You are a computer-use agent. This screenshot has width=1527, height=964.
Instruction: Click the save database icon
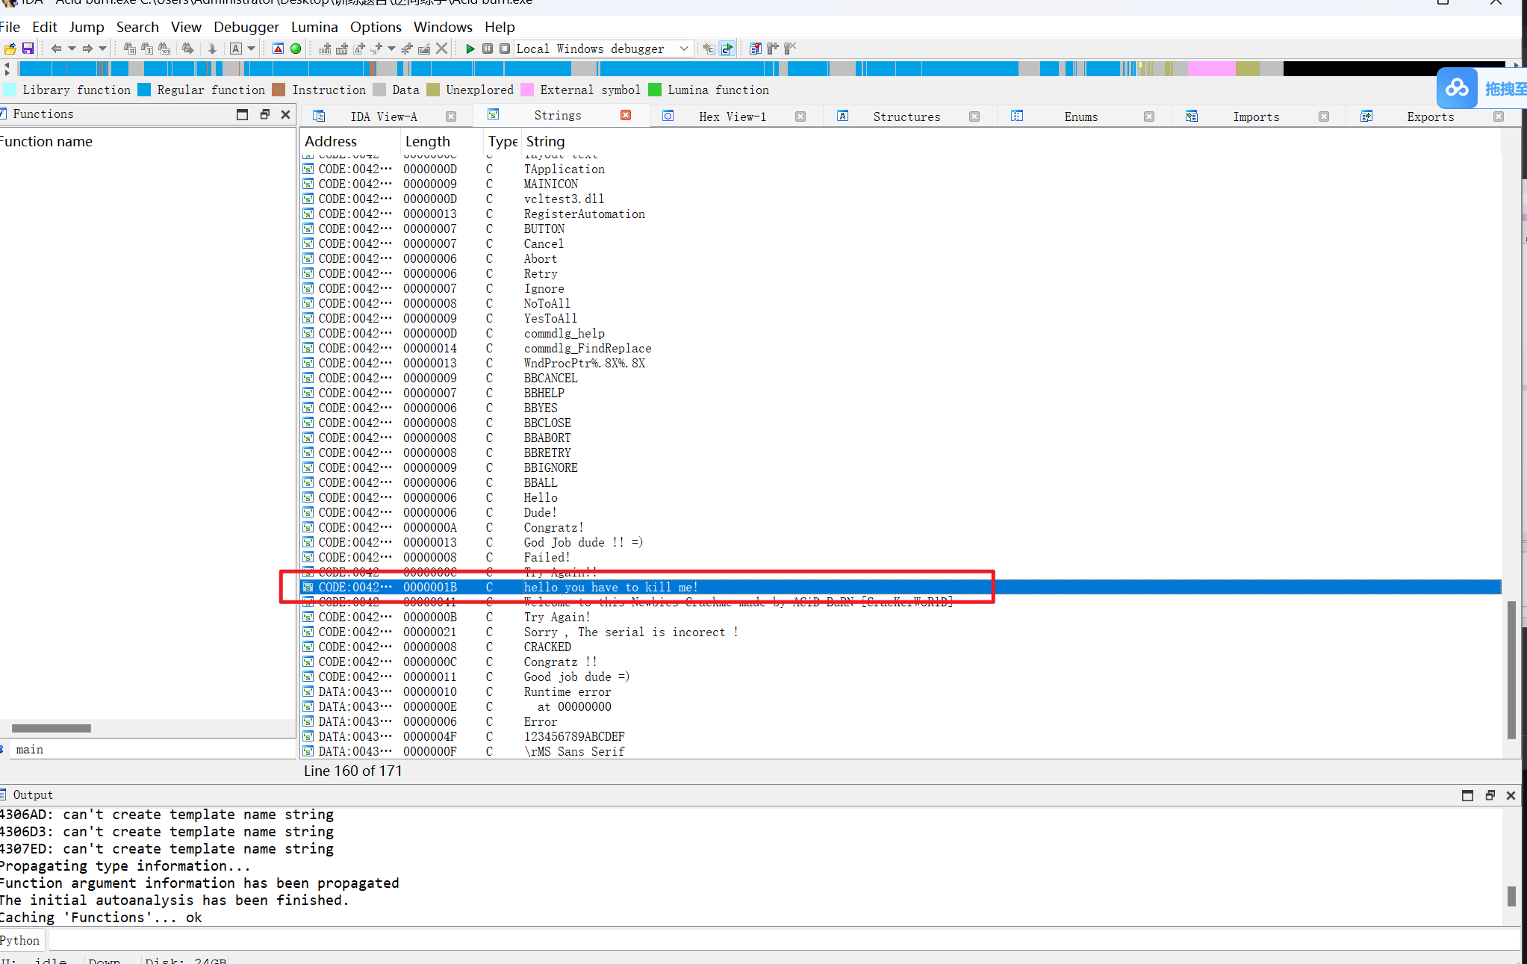pos(28,49)
